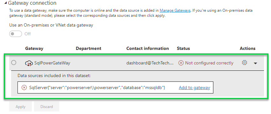Toggle the On-premises or VNet data gateway switch
This screenshot has height=114, width=271.
pyautogui.click(x=16, y=34)
